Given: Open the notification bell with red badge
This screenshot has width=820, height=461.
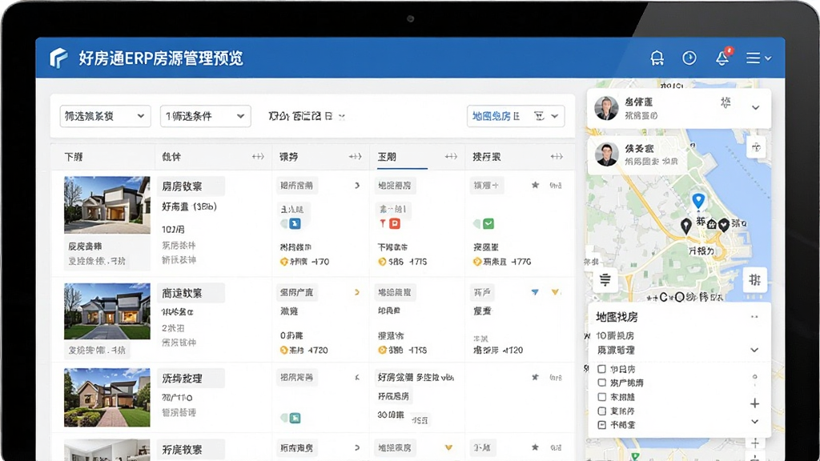Looking at the screenshot, I should (x=723, y=58).
